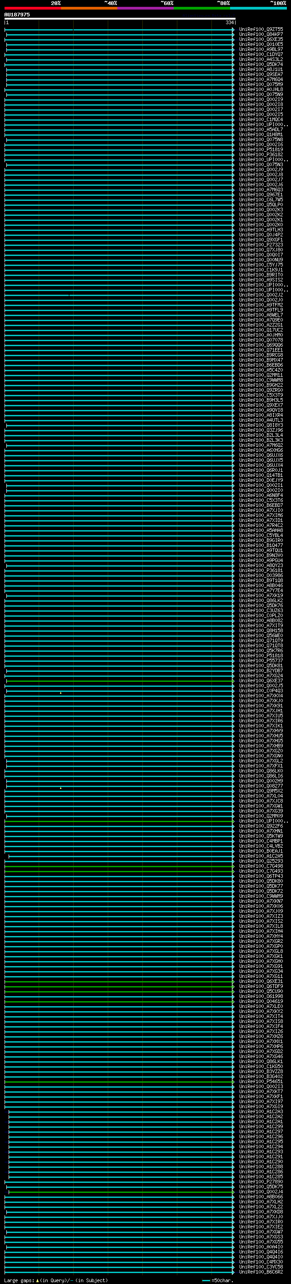Viewport: 291px width, 1284px height.
Task: Click the cyan alignment bar for UniRef100_Q9ZT55
Action: tap(119, 30)
